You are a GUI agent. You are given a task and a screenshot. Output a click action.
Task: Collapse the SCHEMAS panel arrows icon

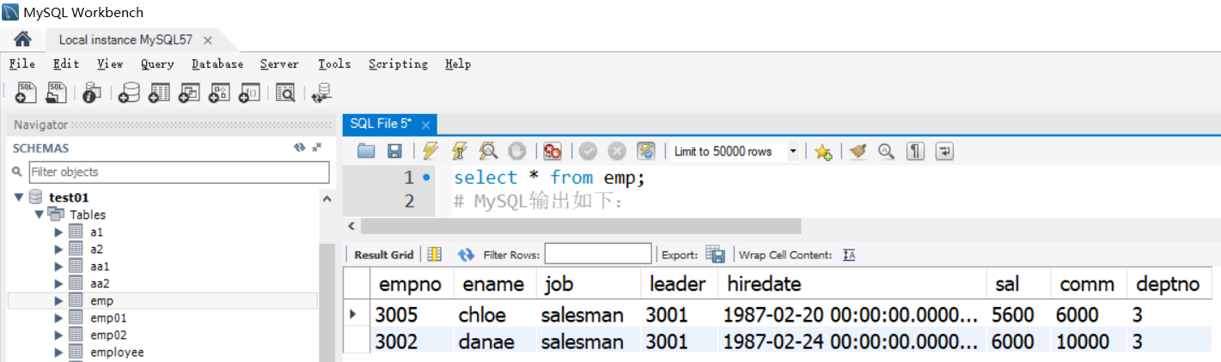click(317, 148)
